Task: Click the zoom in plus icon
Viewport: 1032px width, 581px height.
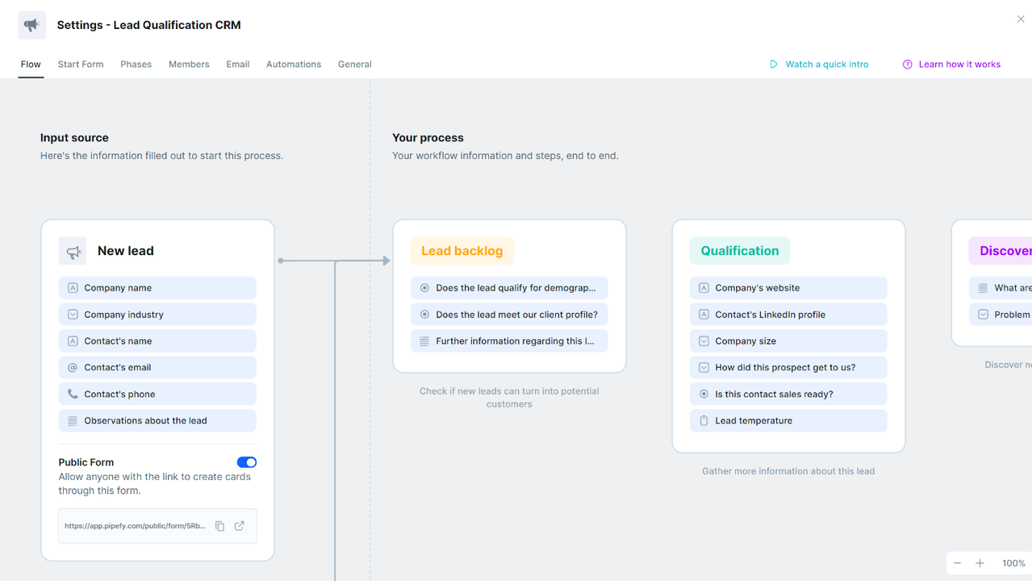Action: (x=980, y=563)
